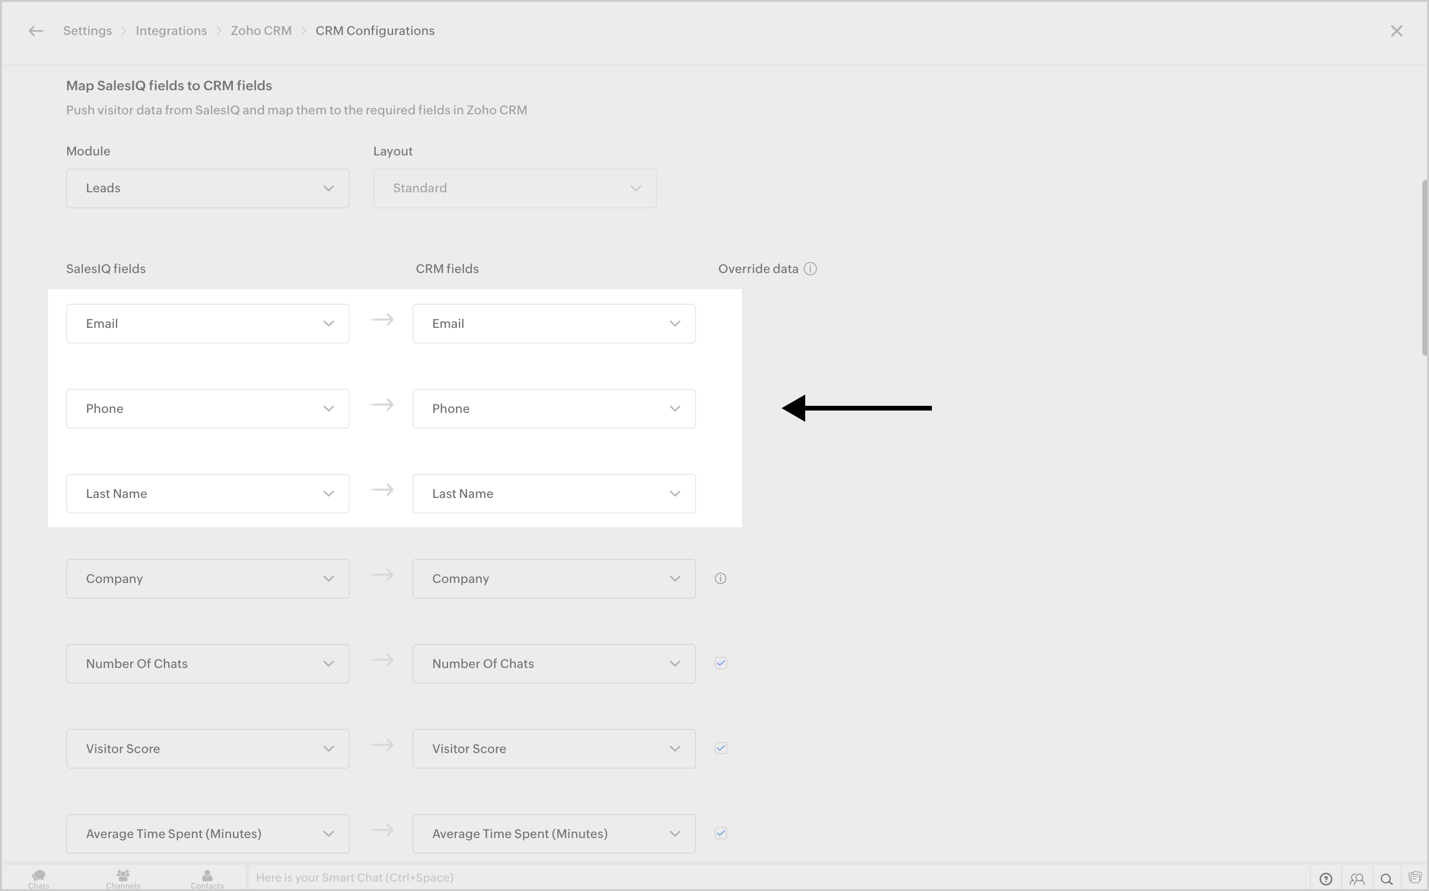Click the vertical page scrollbar
Screen dimensions: 1429x891
(x=1424, y=268)
